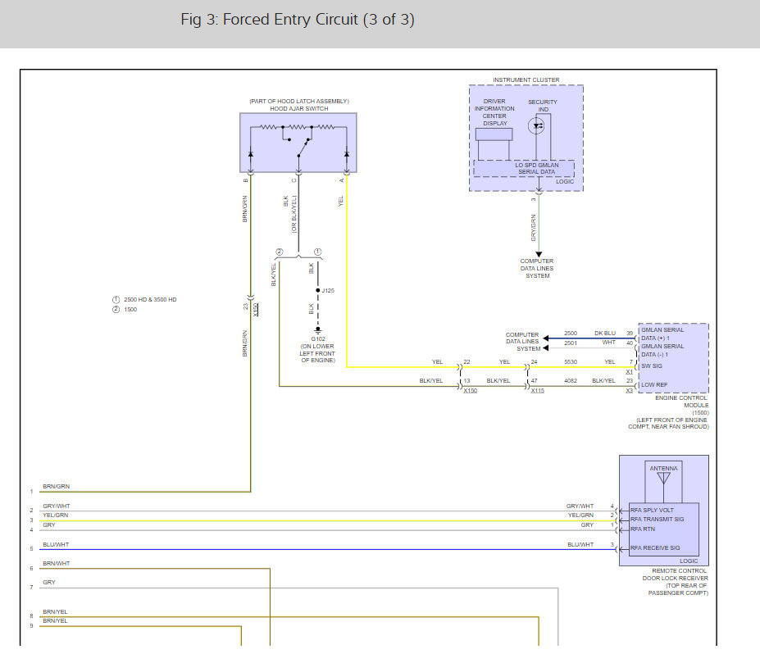Click the arrowhead below the GRY/GRN wire
This screenshot has height=663, width=760.
[x=539, y=254]
